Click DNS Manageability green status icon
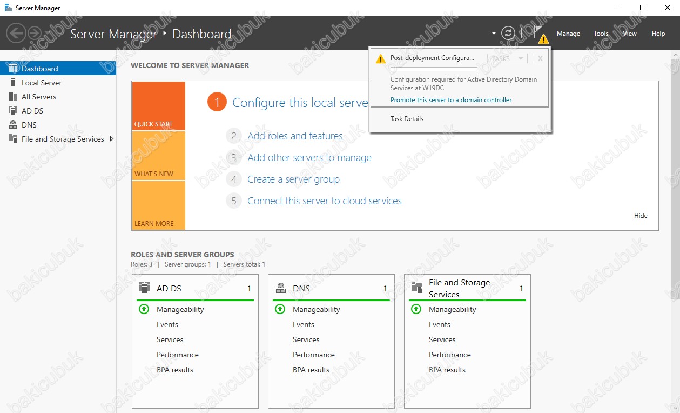Screen dimensions: 680x413 pos(280,309)
